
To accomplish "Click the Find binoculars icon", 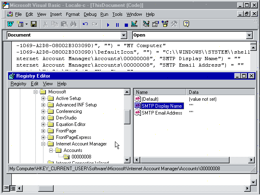I will (73, 24).
